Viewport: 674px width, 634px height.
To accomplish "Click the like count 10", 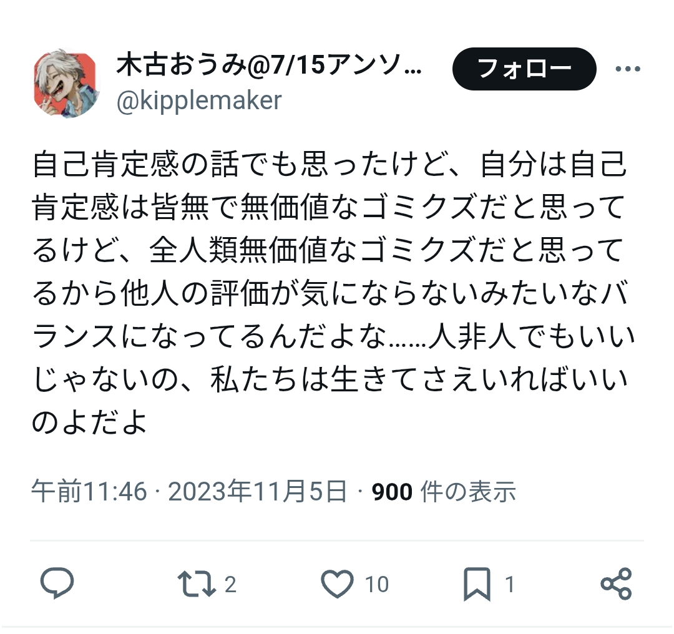I will pyautogui.click(x=376, y=584).
